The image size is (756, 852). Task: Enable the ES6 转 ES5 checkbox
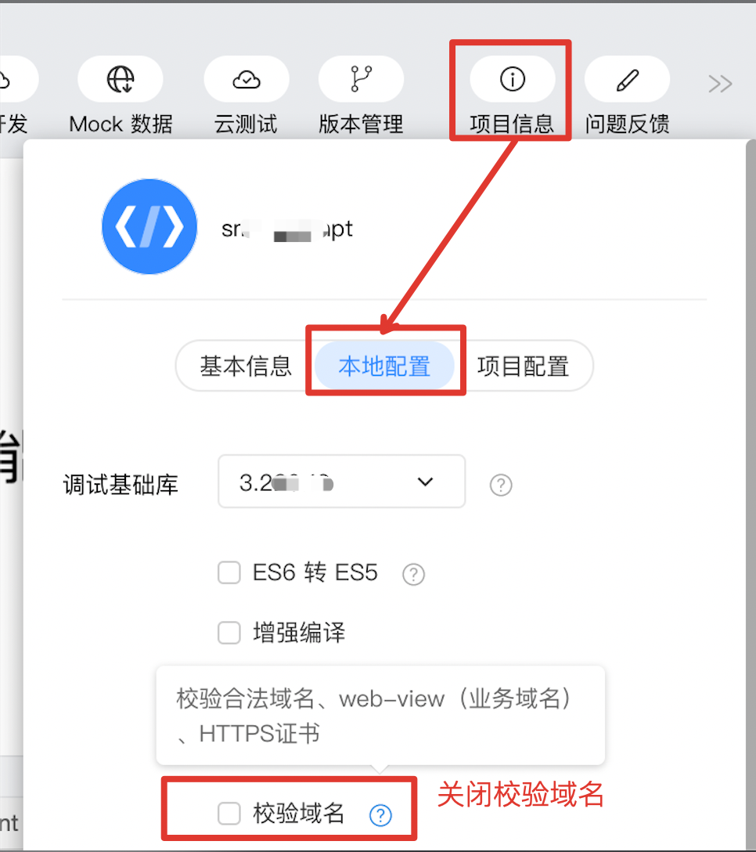click(229, 572)
